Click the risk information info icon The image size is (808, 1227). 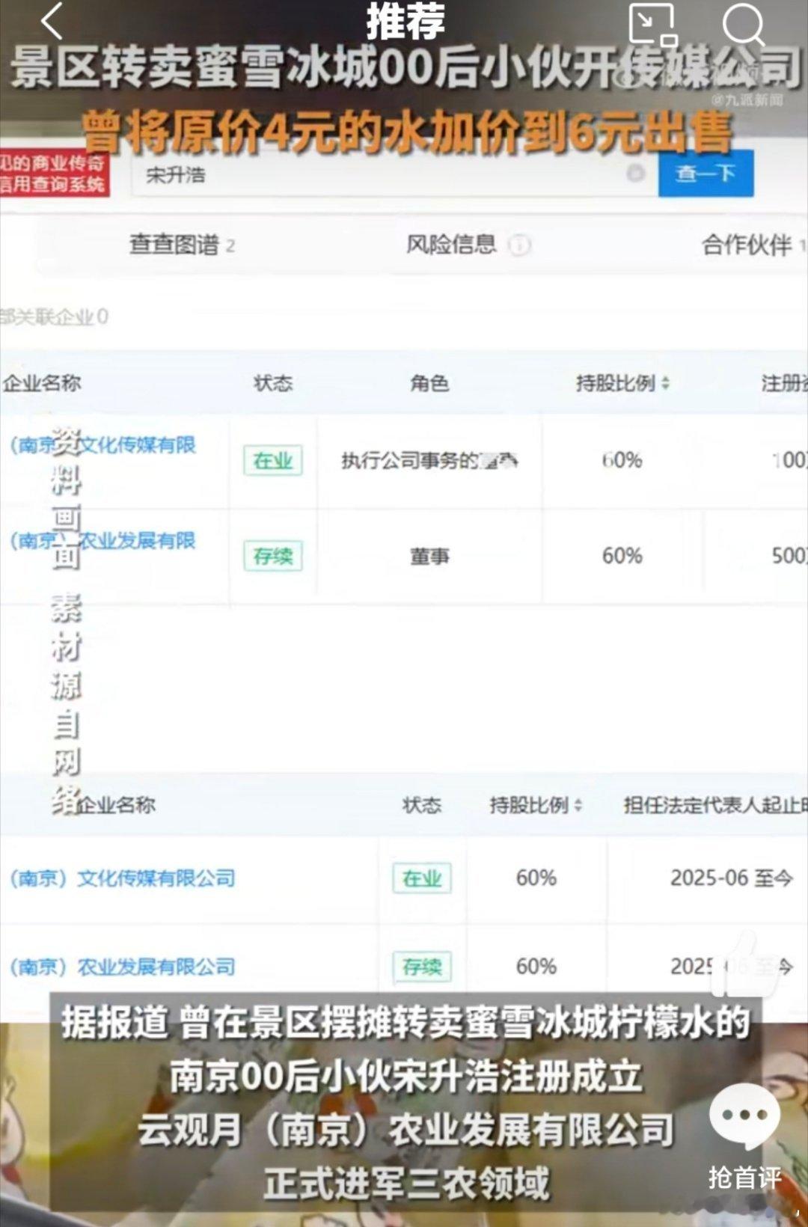click(519, 245)
